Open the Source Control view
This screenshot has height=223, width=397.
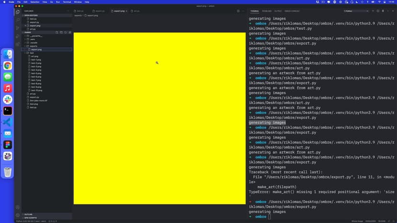tap(18, 28)
